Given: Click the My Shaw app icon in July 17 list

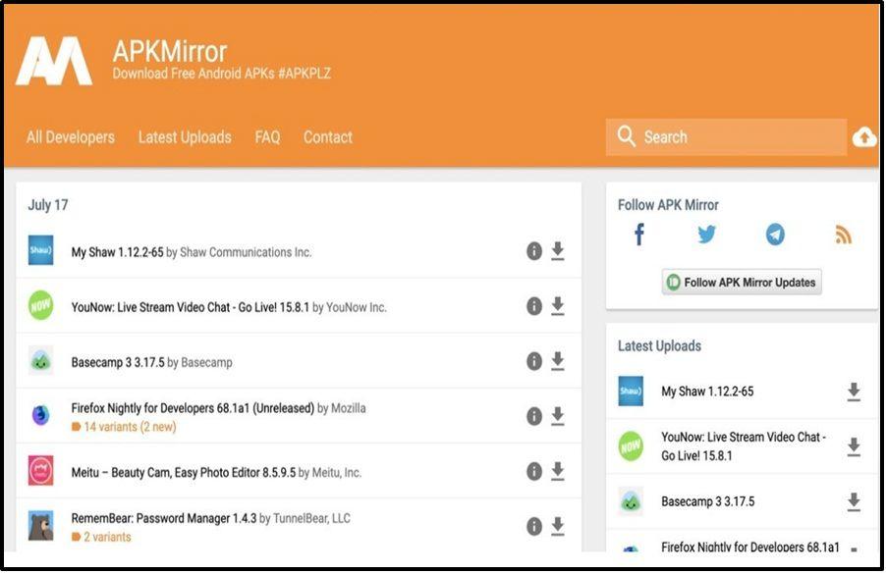Looking at the screenshot, I should [x=40, y=250].
